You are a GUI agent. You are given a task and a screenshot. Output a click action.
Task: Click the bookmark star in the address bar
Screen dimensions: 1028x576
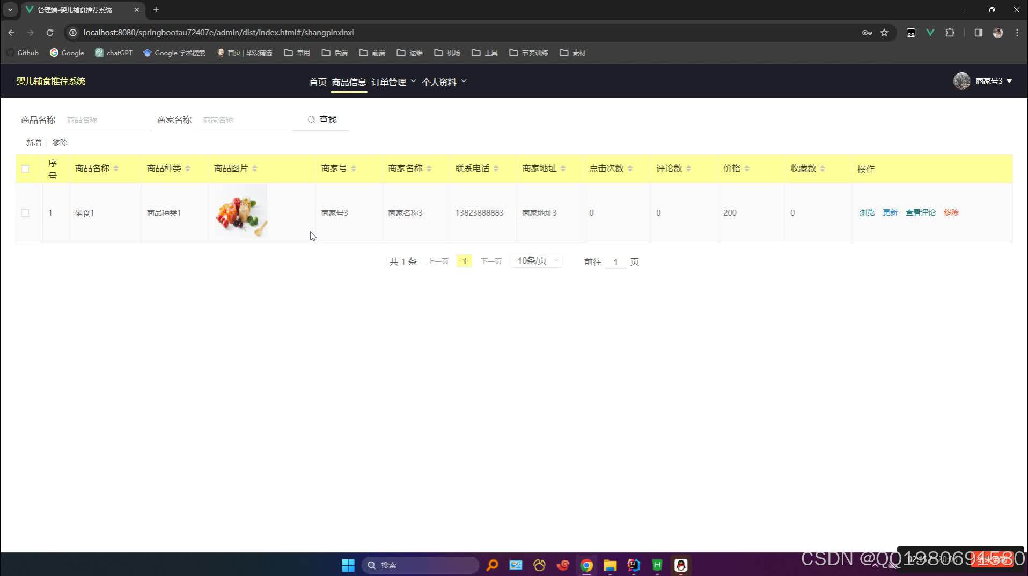point(884,33)
